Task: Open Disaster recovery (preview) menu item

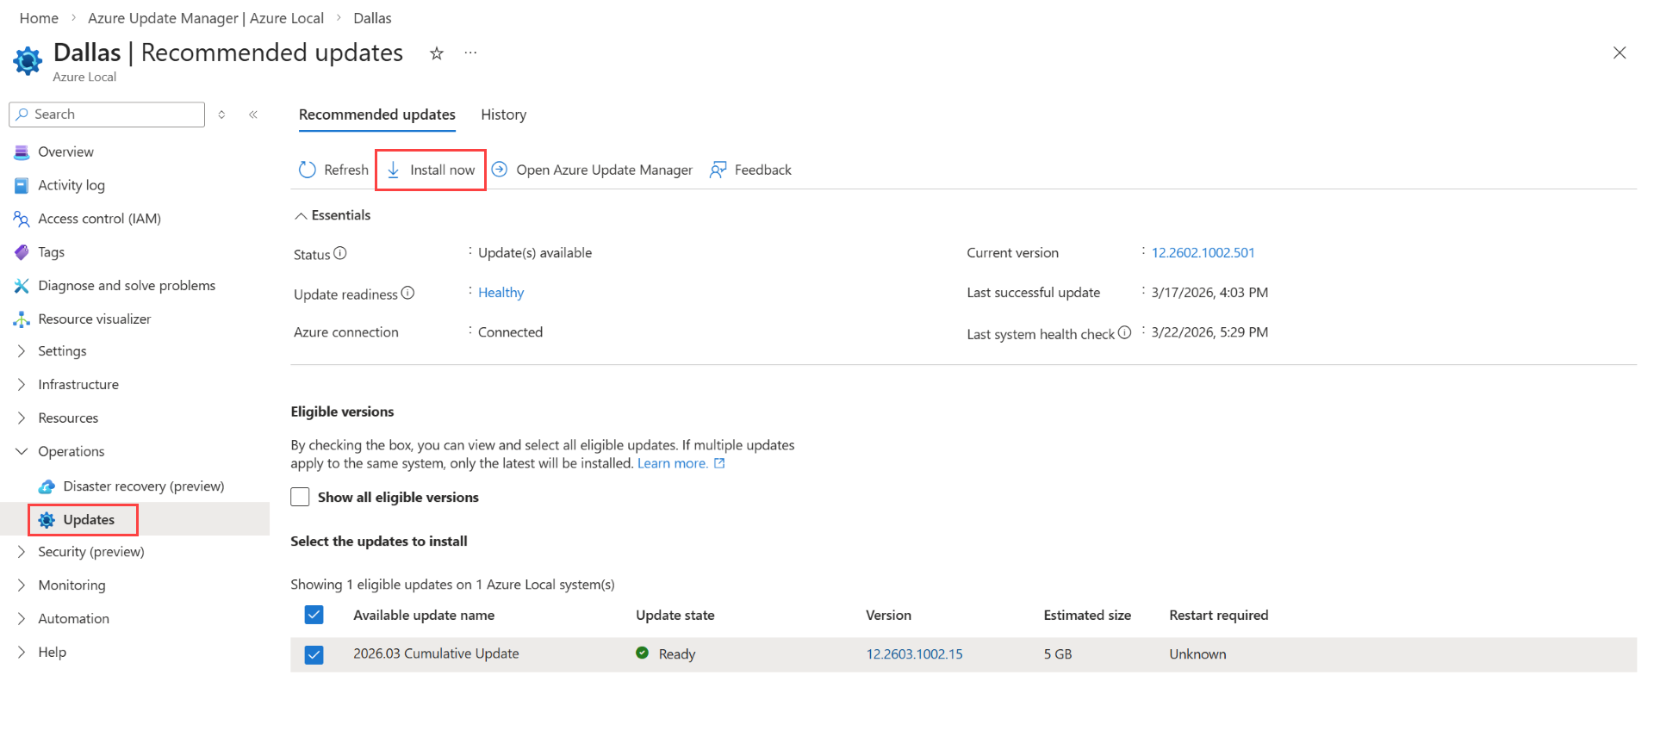Action: tap(144, 486)
